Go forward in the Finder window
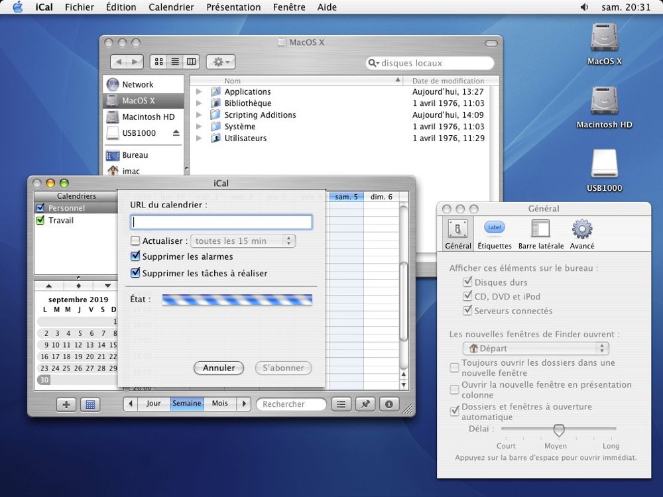This screenshot has width=663, height=497. 135,62
